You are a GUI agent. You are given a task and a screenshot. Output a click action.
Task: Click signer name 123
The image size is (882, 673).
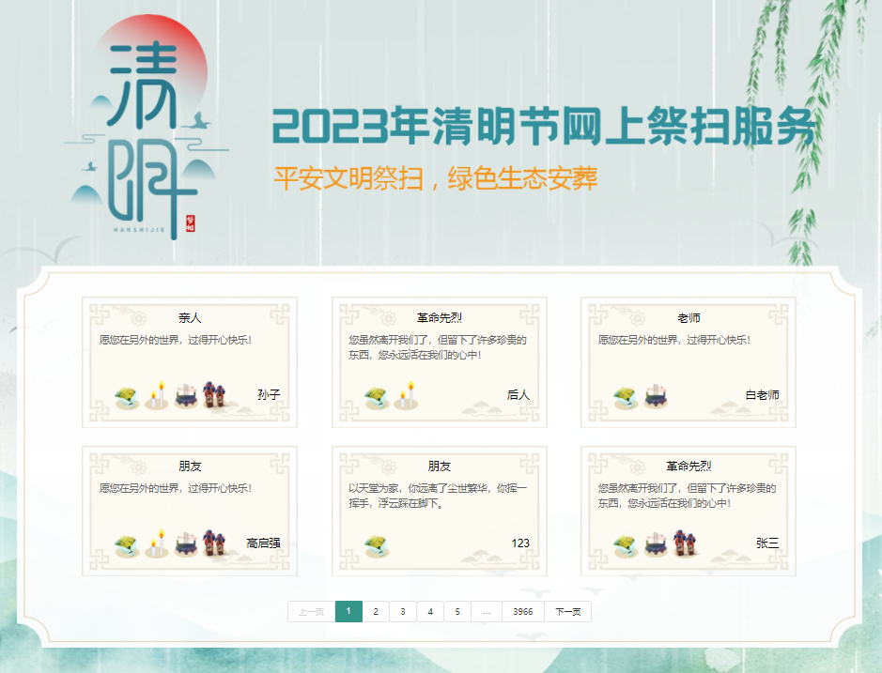520,543
